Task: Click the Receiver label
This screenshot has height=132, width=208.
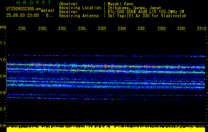Action: coord(68,12)
